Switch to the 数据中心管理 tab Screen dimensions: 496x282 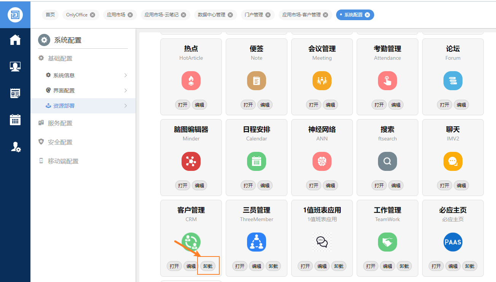[212, 15]
